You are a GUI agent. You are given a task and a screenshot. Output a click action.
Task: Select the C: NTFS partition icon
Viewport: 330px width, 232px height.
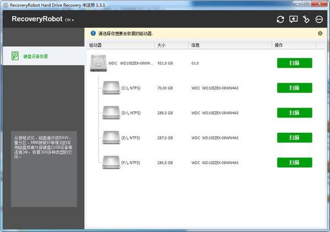[x=111, y=88]
